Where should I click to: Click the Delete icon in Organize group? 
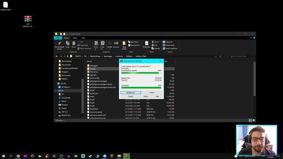110,44
